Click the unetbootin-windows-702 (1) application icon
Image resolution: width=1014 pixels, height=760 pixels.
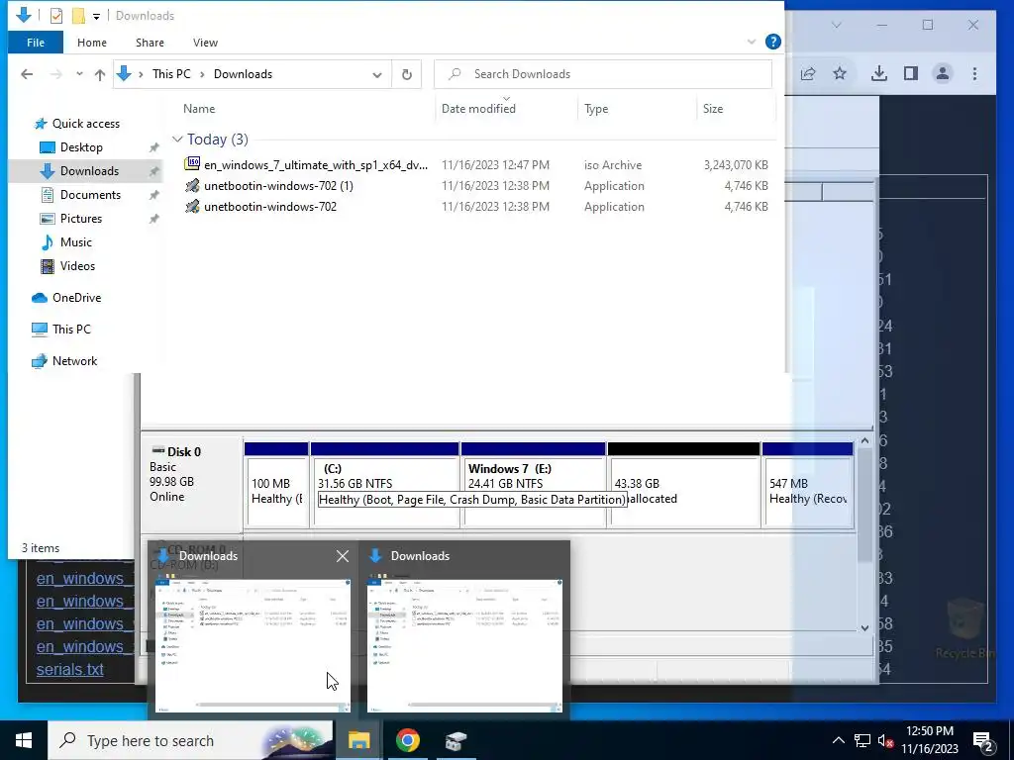tap(192, 186)
